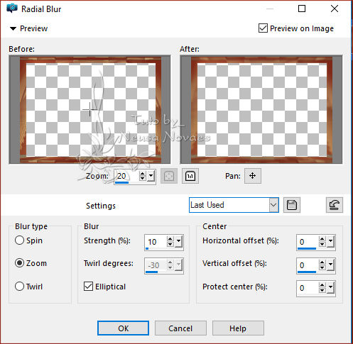353x344 pixels.
Task: Select the Twirl blur type
Action: [x=19, y=287]
